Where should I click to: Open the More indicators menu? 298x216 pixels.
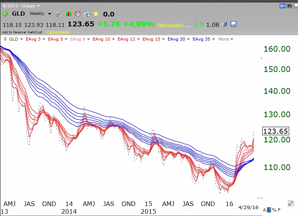coord(225,39)
